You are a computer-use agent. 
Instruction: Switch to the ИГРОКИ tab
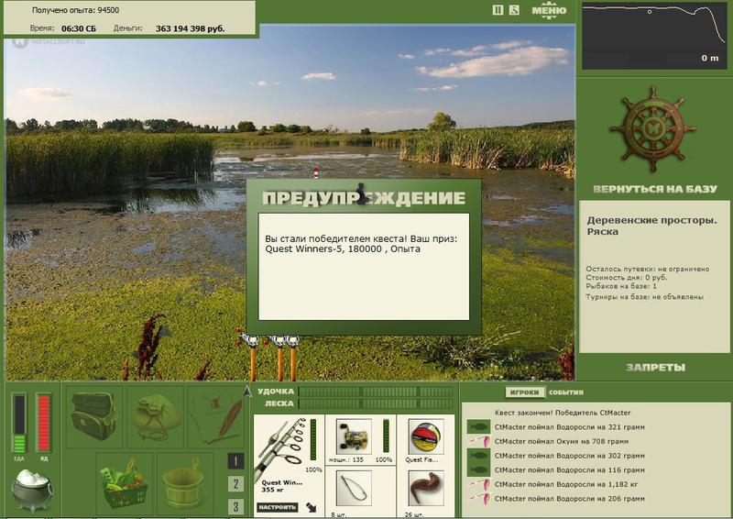(524, 392)
